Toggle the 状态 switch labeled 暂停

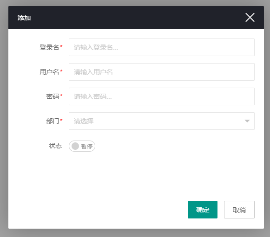[82, 146]
